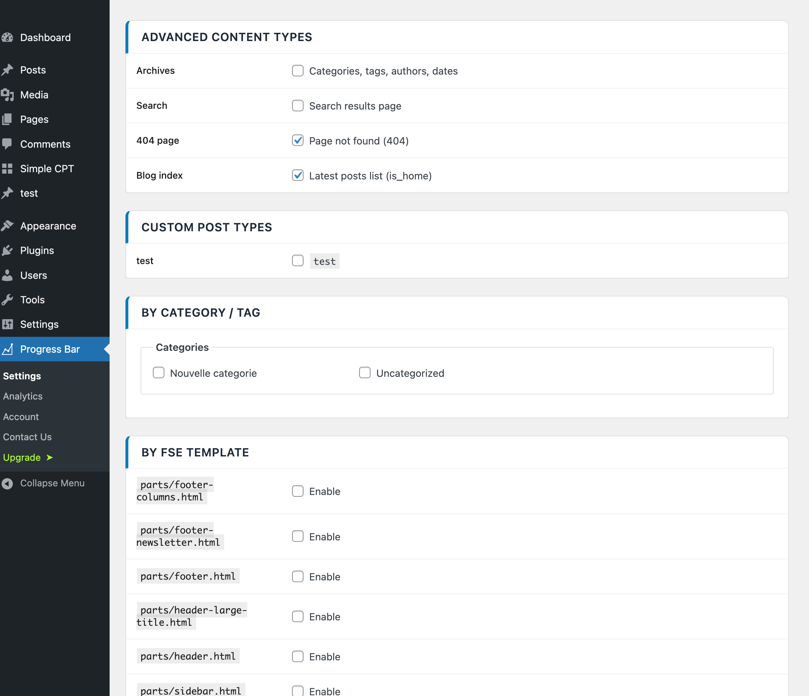Enable the Archives categories checkbox
This screenshot has width=809, height=696.
pos(297,71)
